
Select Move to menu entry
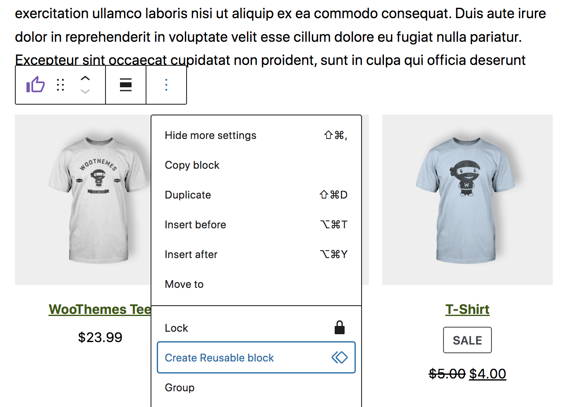pos(184,284)
